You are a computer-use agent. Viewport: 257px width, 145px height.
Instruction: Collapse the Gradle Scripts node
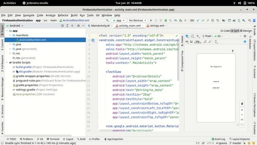point(7,62)
